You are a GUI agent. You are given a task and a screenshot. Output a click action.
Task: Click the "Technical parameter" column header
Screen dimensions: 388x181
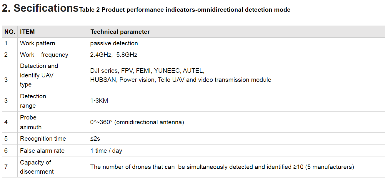coord(120,32)
